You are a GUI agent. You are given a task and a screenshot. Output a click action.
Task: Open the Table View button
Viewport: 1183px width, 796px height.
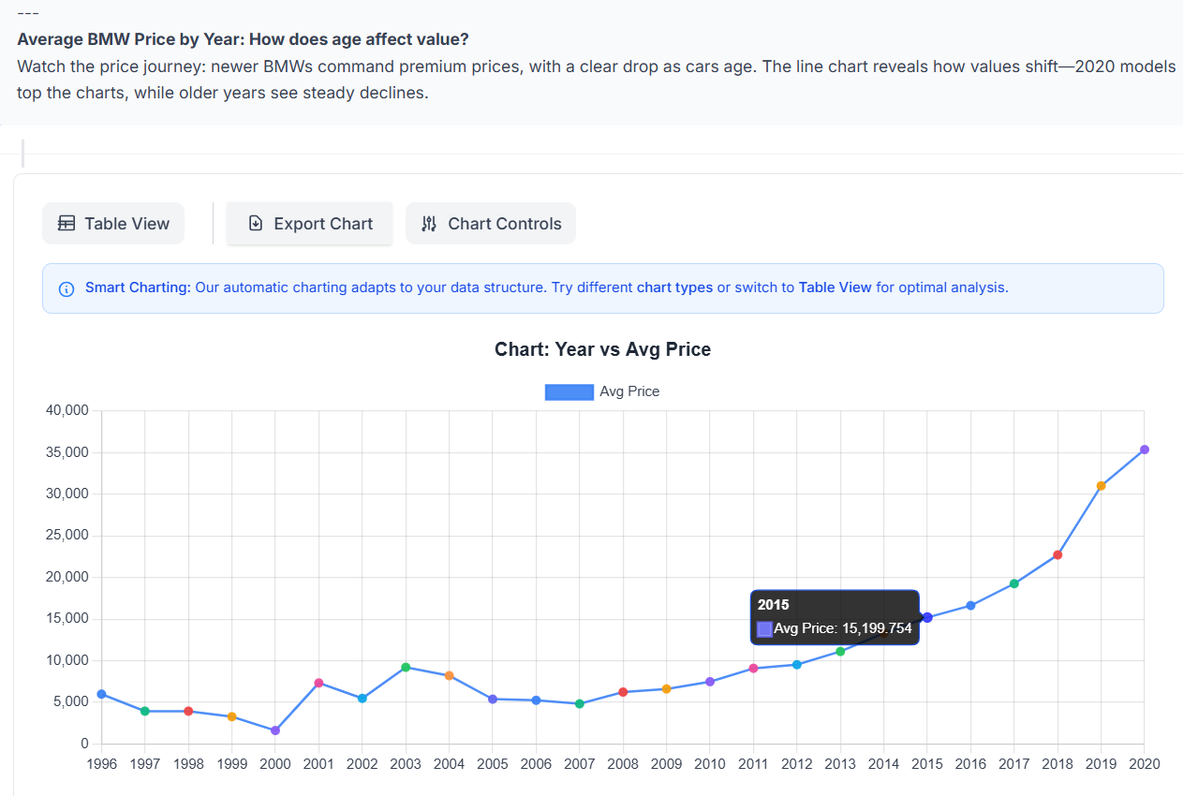(113, 224)
